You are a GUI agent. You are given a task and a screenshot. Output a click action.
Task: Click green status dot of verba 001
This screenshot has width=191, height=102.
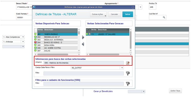[35, 34]
